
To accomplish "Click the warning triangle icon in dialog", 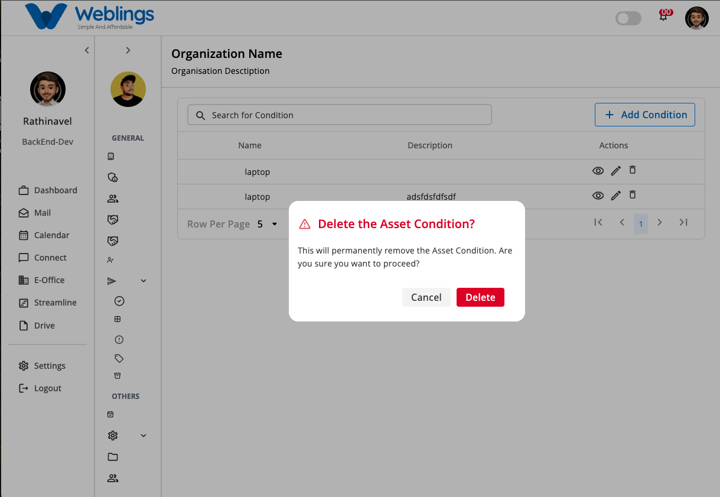I will tap(305, 224).
